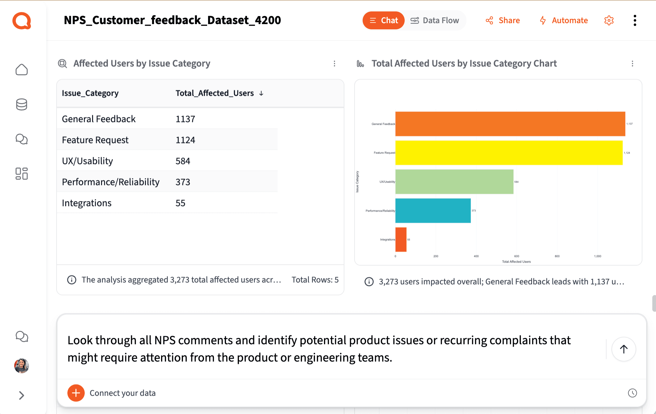Click the info icon below the bar chart

tap(369, 281)
